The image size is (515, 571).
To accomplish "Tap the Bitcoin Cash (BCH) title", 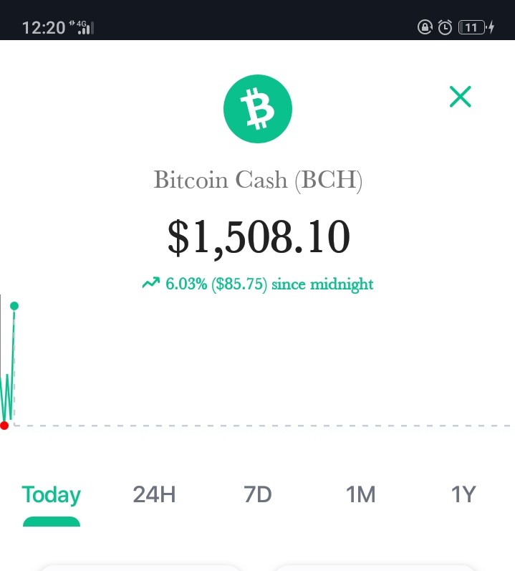I will (258, 180).
